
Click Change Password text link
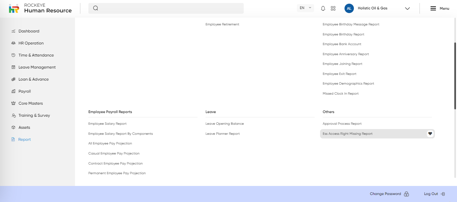coord(385,194)
